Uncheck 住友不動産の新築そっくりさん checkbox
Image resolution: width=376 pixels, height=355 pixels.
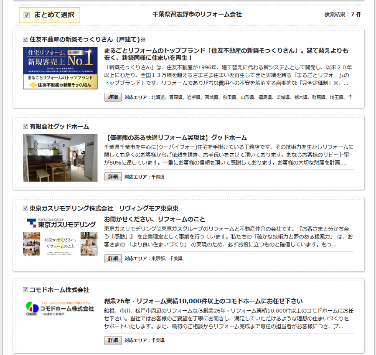coord(25,39)
